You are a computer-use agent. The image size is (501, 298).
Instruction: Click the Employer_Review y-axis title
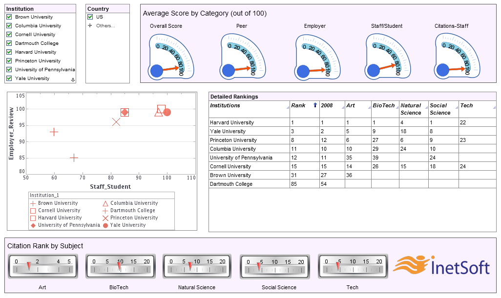coord(11,133)
